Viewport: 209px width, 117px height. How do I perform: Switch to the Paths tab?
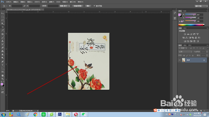click(190, 45)
